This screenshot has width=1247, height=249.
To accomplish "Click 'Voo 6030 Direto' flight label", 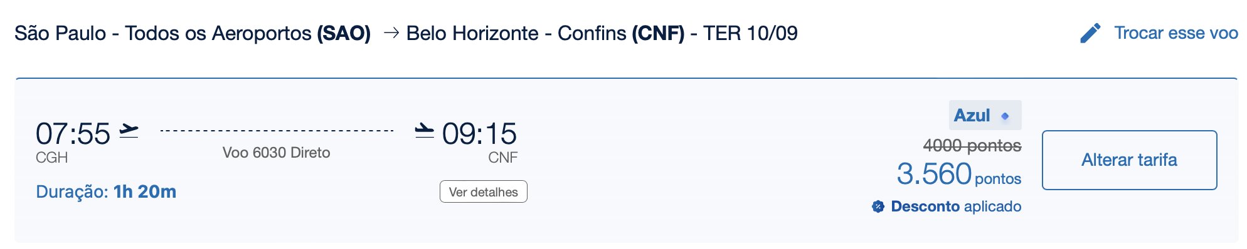I will point(276,153).
